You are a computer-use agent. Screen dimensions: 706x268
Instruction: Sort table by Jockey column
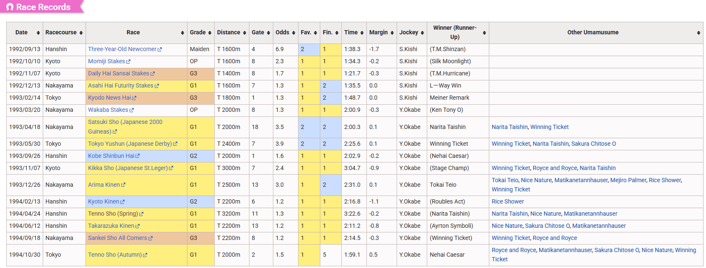click(422, 33)
